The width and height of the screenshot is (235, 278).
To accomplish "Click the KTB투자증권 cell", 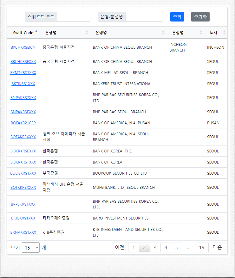I will click(x=53, y=232).
